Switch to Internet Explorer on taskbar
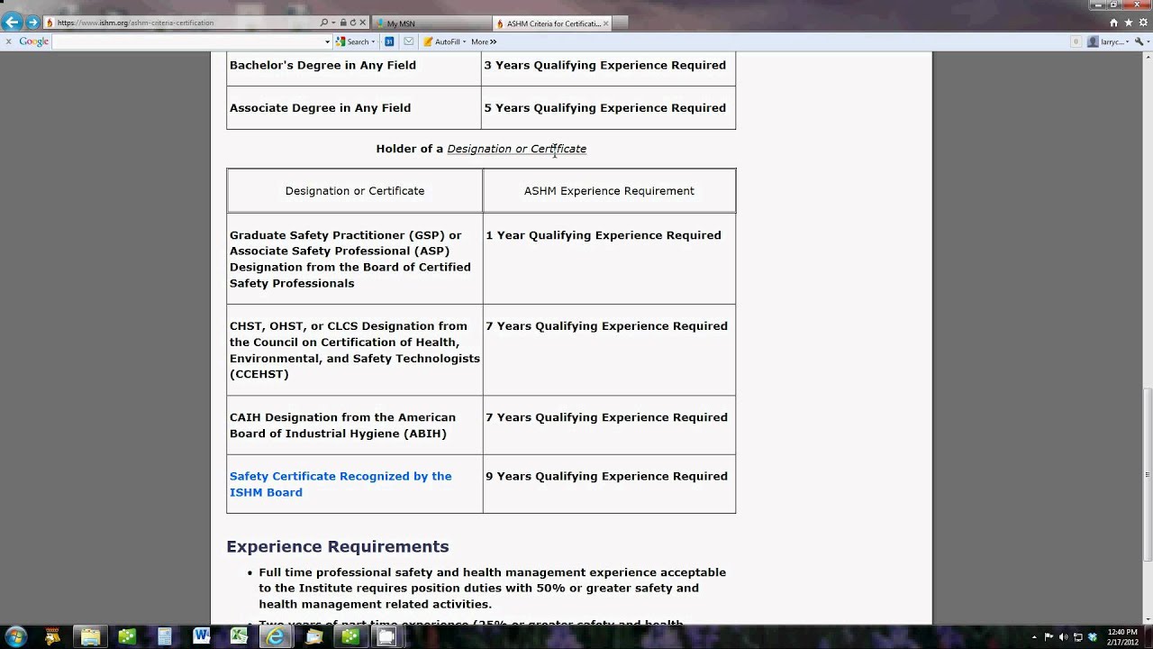This screenshot has width=1153, height=649. tap(276, 636)
